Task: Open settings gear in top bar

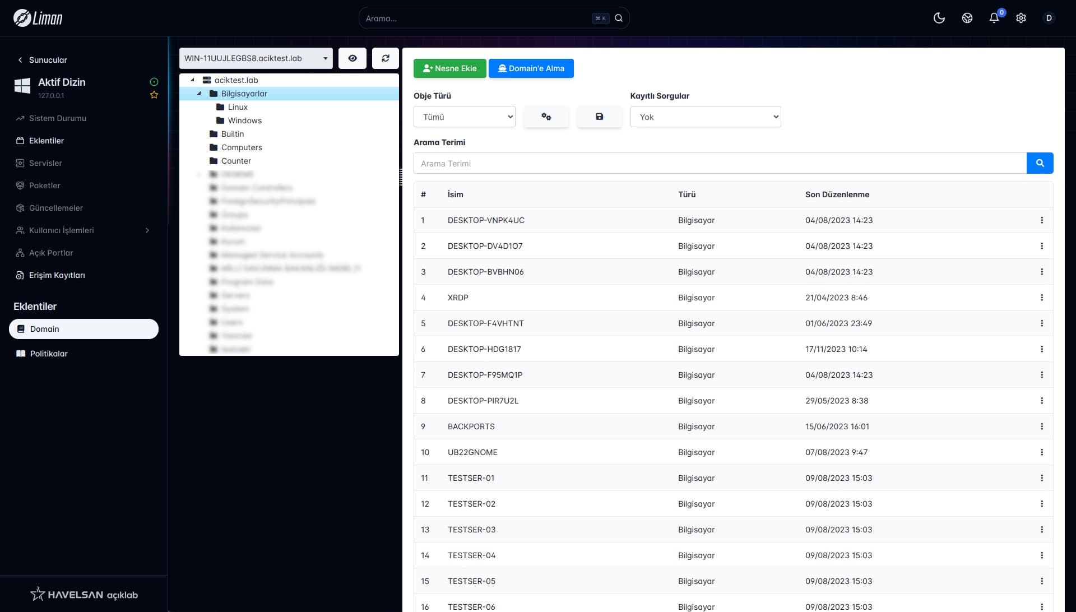Action: [1021, 18]
